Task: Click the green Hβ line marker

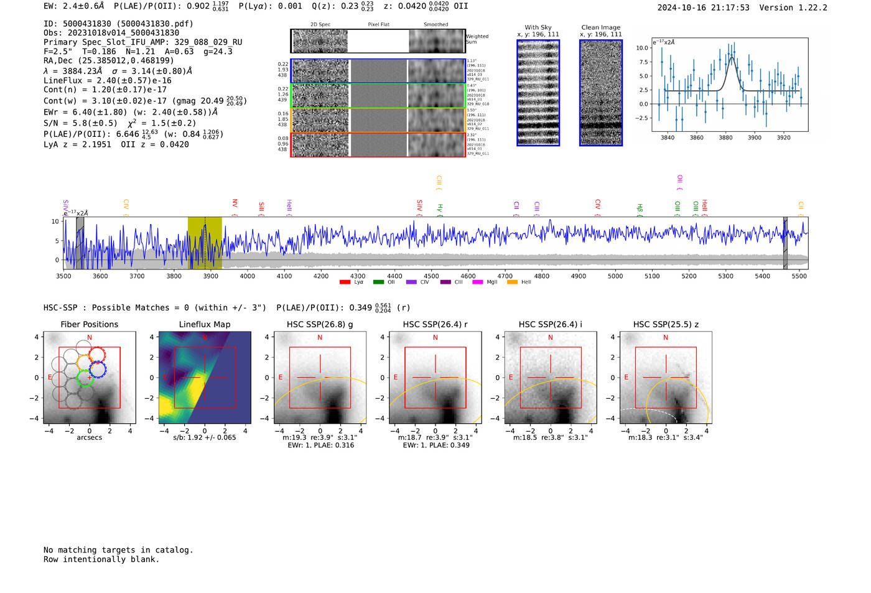Action: (640, 210)
